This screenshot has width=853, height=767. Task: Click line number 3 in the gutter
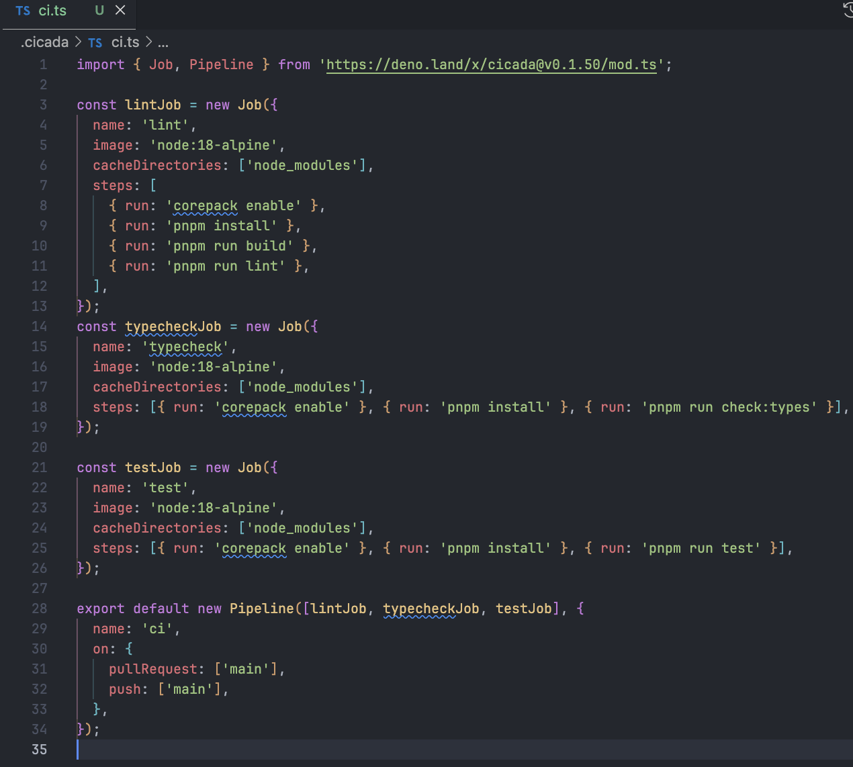click(x=43, y=105)
